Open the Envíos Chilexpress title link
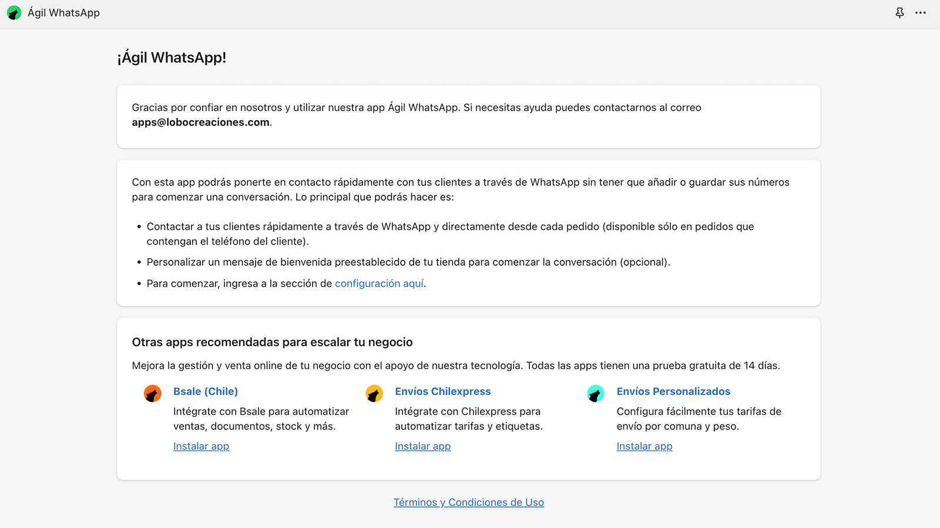 (x=443, y=391)
